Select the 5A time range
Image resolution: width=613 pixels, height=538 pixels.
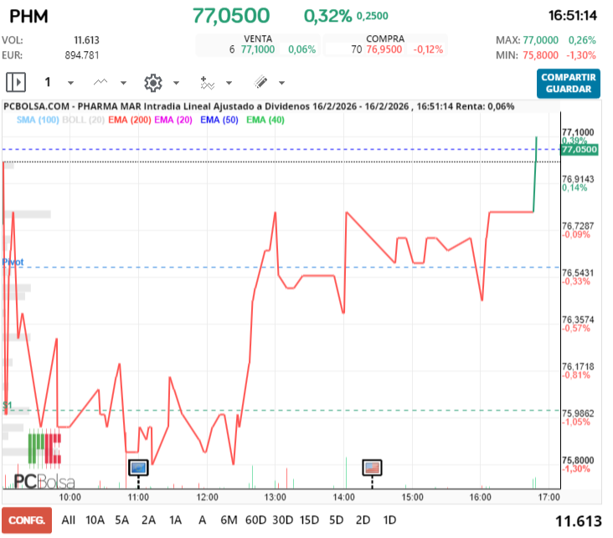tap(122, 520)
